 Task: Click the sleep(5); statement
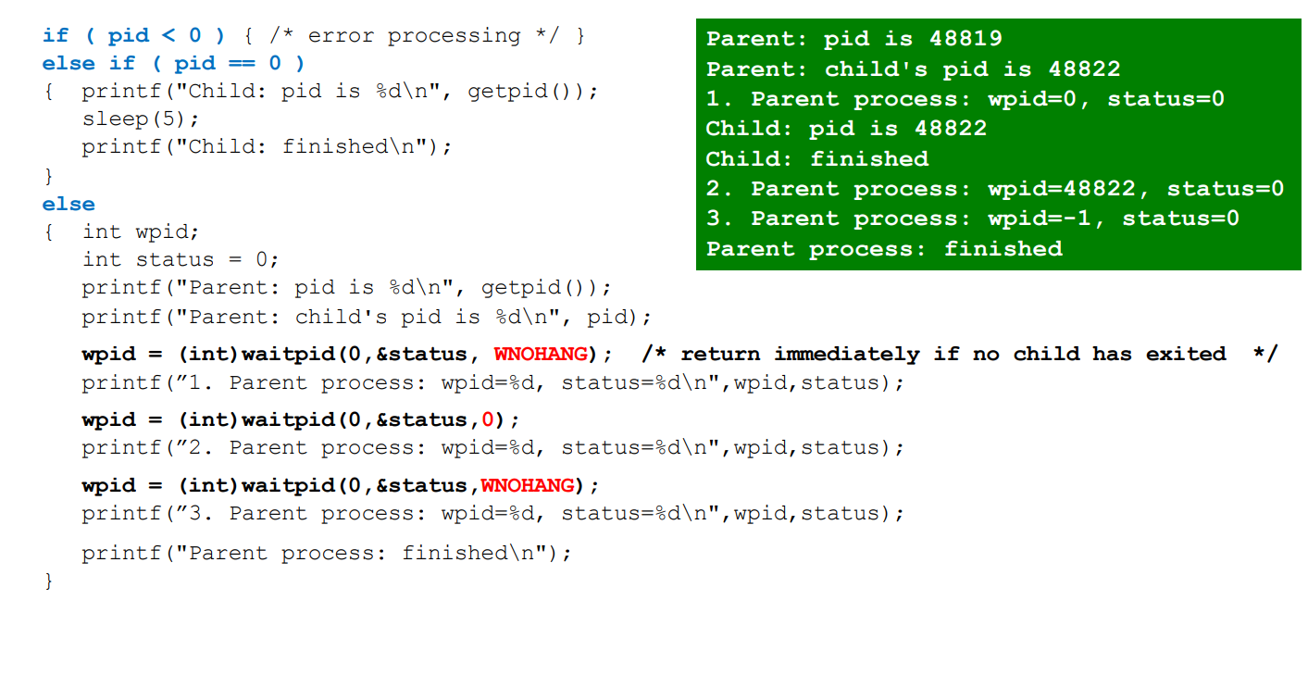[x=141, y=119]
